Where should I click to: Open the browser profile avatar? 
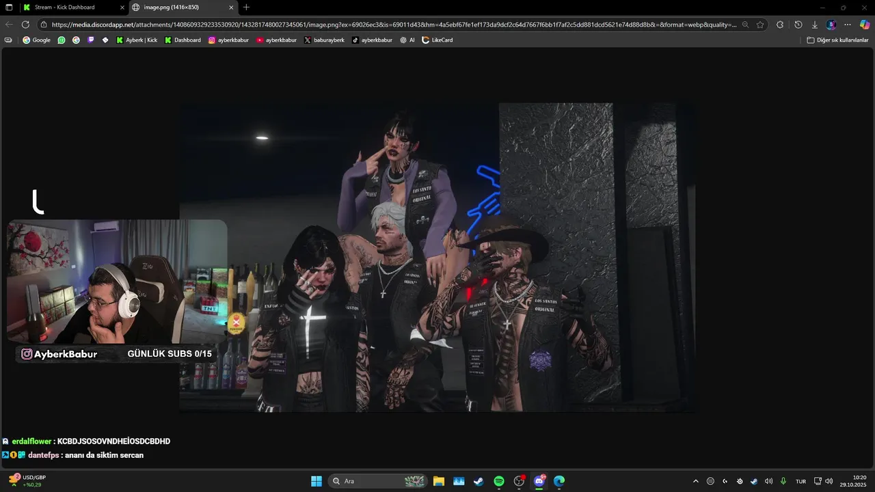[831, 25]
